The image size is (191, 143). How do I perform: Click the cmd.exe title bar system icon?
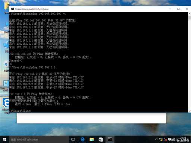coord(12,9)
